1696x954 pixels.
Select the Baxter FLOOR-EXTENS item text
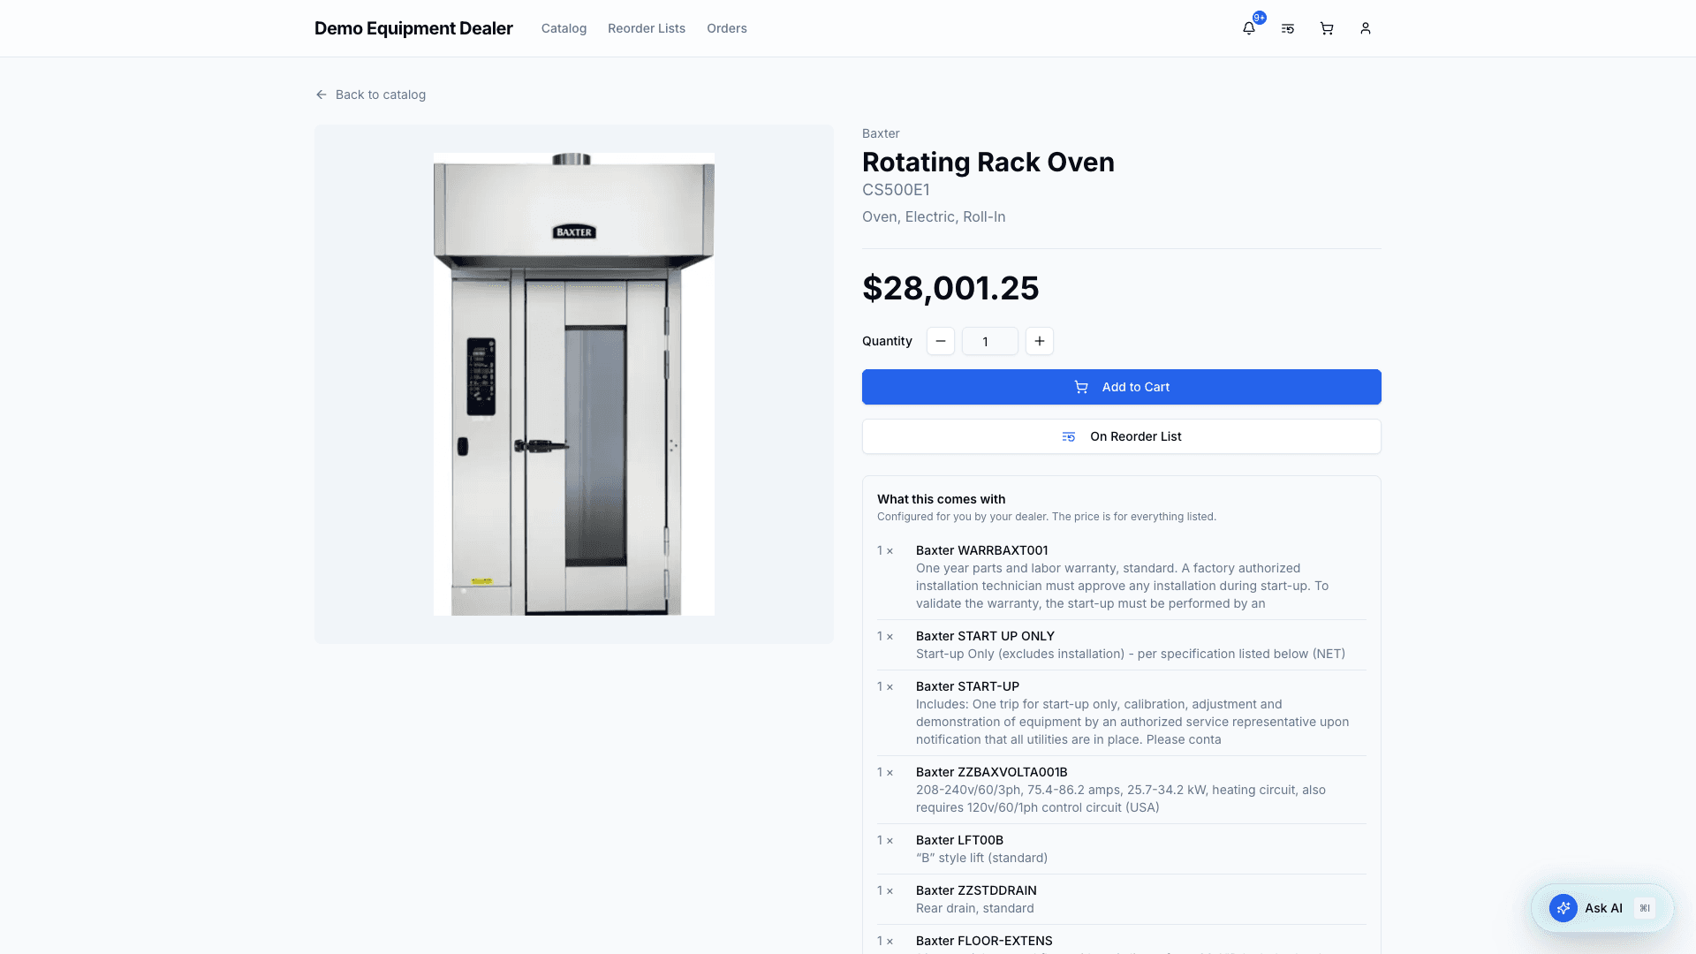[x=984, y=941]
